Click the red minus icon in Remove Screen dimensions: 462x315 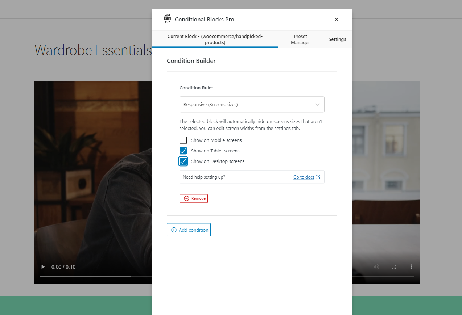click(x=186, y=198)
